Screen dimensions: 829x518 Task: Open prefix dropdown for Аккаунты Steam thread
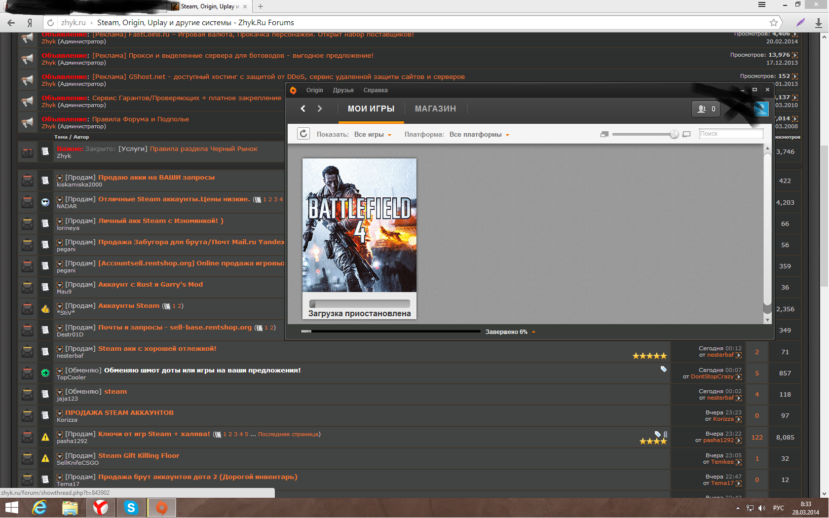point(60,306)
